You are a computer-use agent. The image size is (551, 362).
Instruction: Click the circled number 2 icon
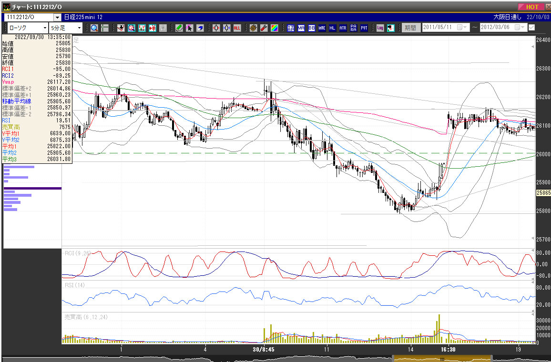pyautogui.click(x=132, y=28)
